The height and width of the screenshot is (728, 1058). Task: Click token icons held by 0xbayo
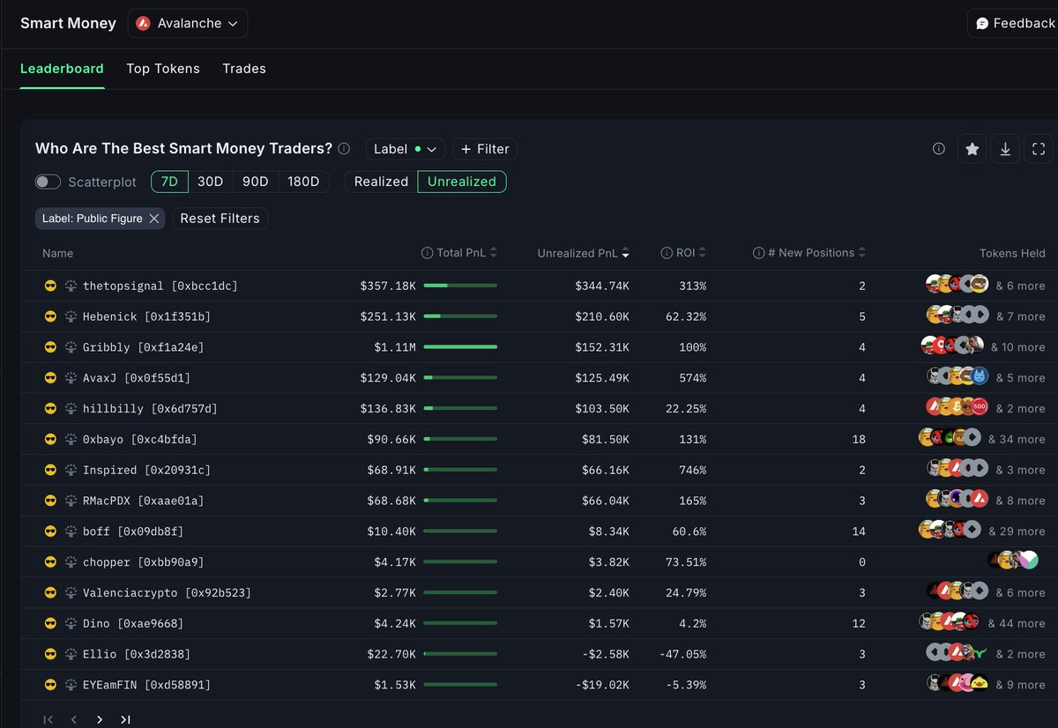(950, 438)
